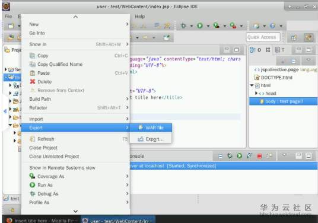
Task: Select the server at localhost row
Action: pyautogui.click(x=224, y=166)
